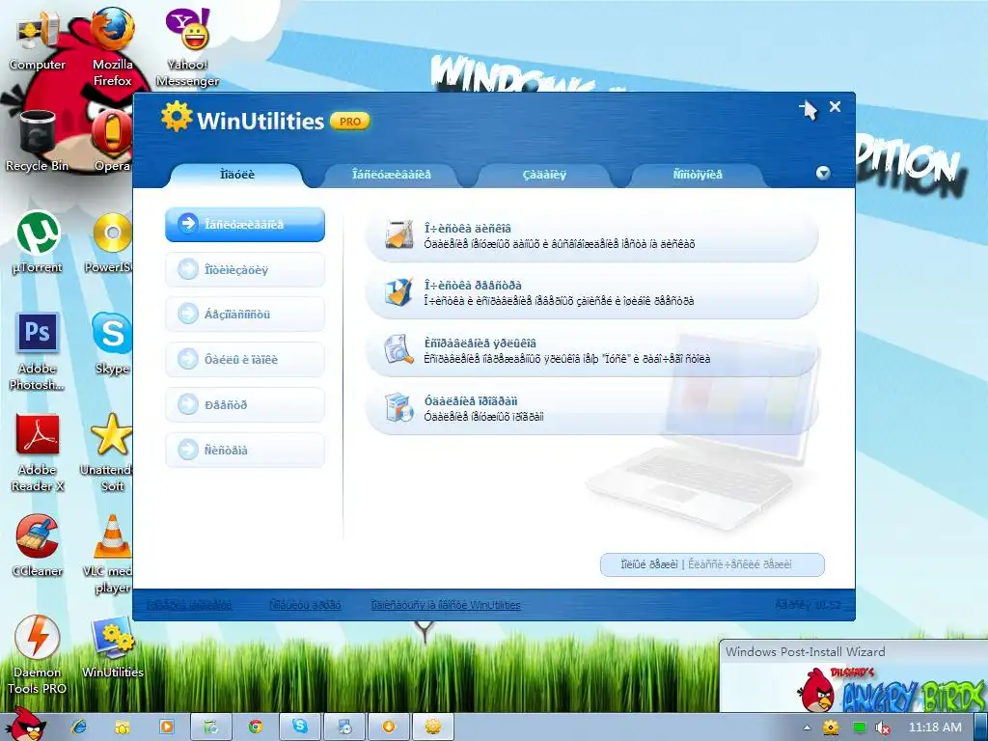988x741 pixels.
Task: Open the uninstall programs module with box-and-disc icon
Action: pos(591,408)
